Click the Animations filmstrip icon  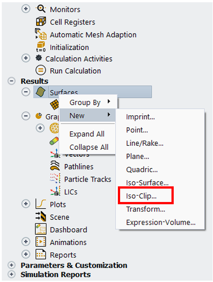point(41,241)
